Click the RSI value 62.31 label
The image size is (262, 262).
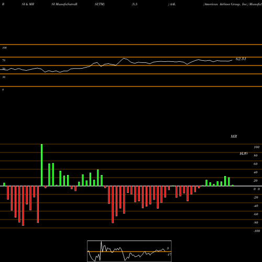tap(241, 59)
